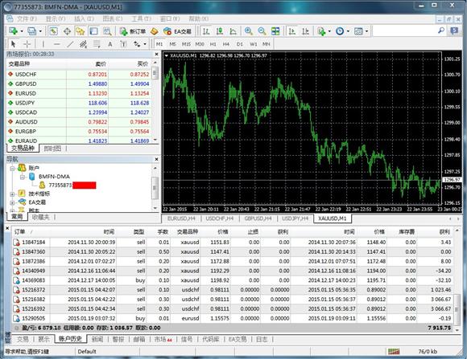This screenshot has height=359, width=467.
Task: Open the periodicity clock dropdown arrow
Action: (348, 31)
